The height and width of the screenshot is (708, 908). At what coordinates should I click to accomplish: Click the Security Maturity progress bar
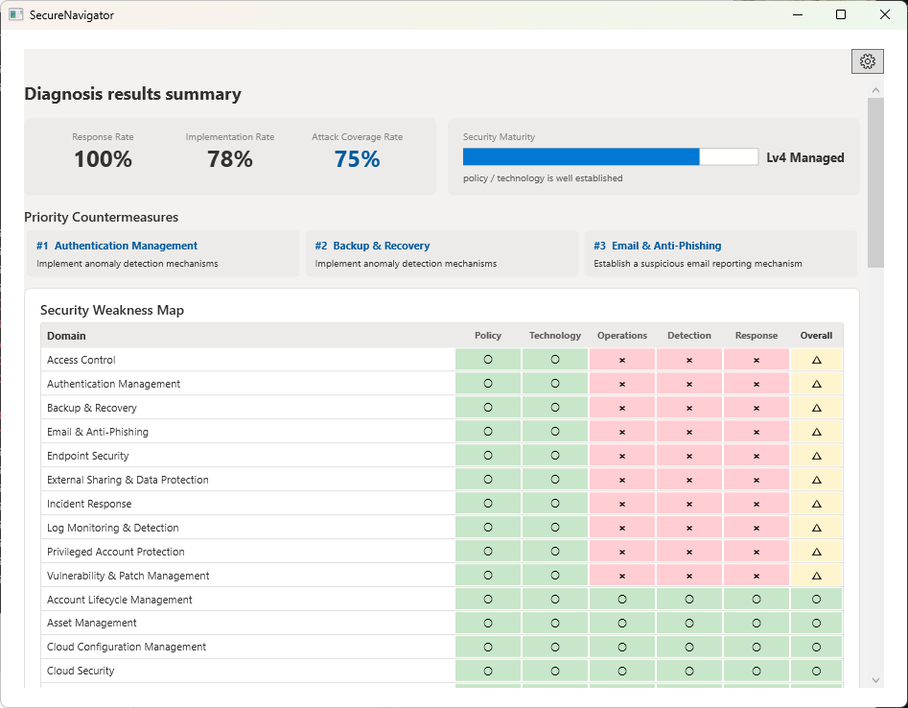610,156
